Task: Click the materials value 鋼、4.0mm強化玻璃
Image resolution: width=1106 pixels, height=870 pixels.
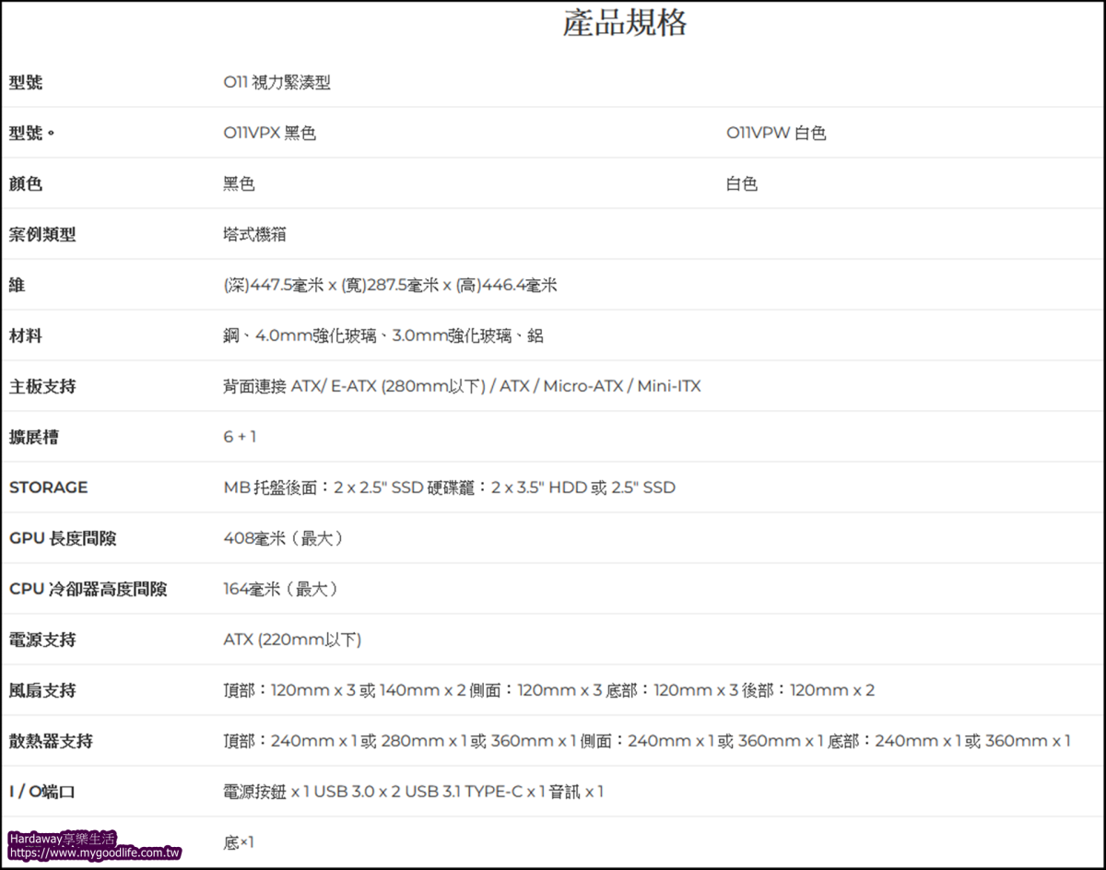Action: click(x=383, y=336)
